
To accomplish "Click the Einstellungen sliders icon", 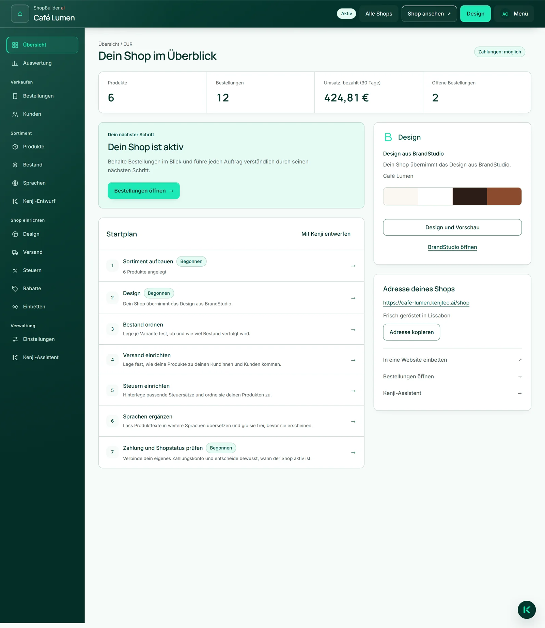I will pyautogui.click(x=15, y=339).
